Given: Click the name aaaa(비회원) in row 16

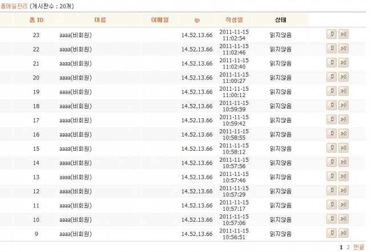Looking at the screenshot, I should (75, 134).
